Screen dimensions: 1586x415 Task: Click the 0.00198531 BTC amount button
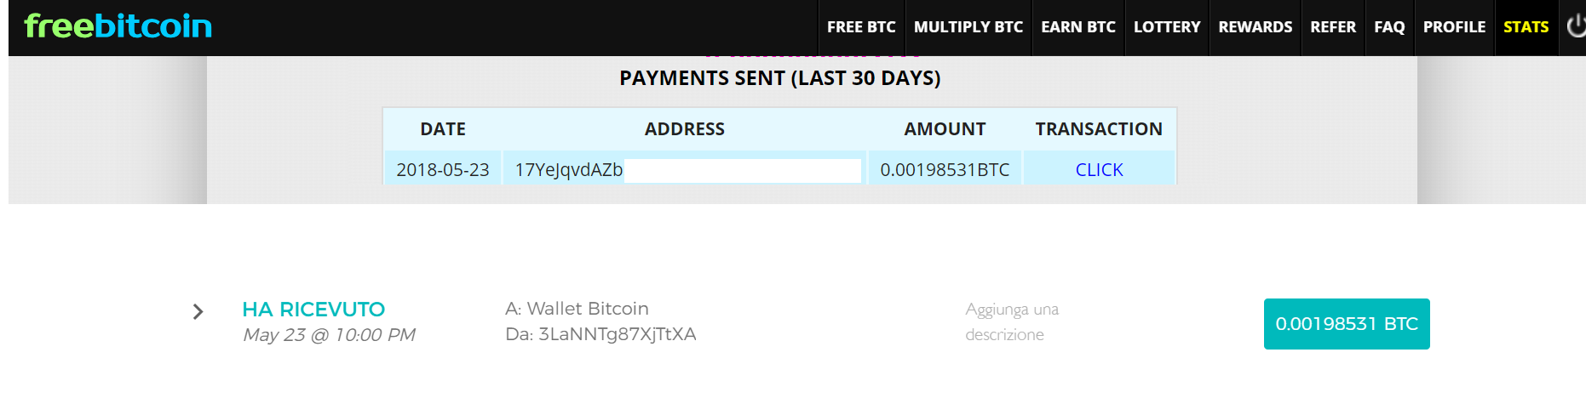click(1347, 324)
